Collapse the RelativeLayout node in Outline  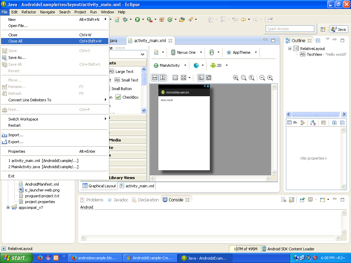coord(290,49)
